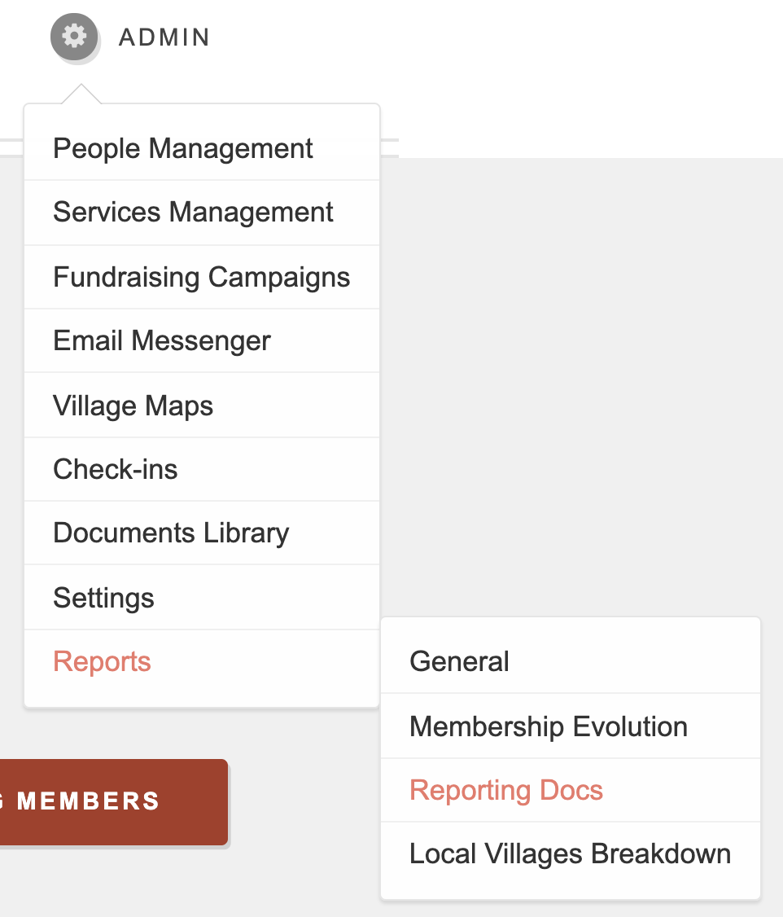Open the Settings menu entry
783x917 pixels.
(x=103, y=597)
